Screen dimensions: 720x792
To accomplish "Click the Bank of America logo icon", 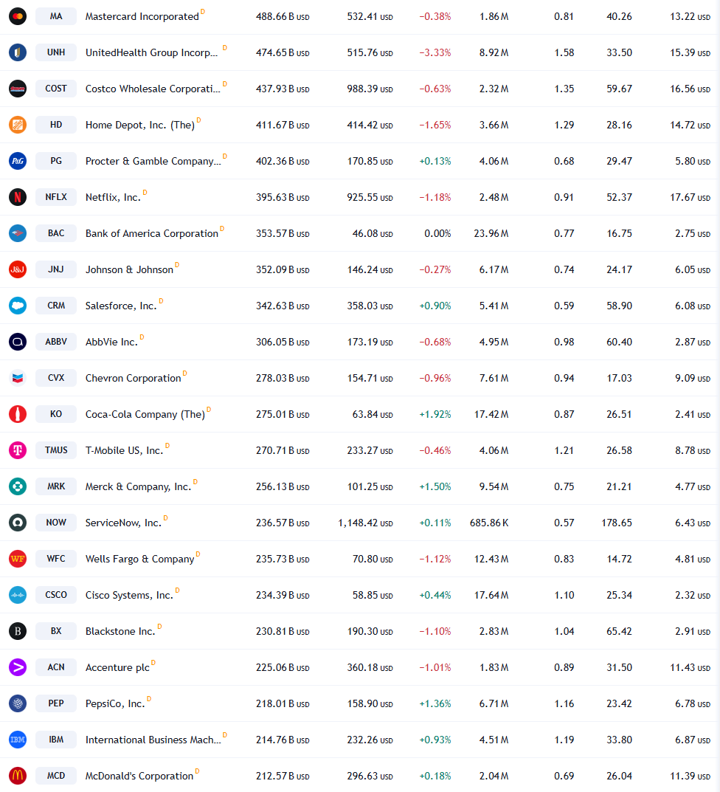I will [18, 233].
